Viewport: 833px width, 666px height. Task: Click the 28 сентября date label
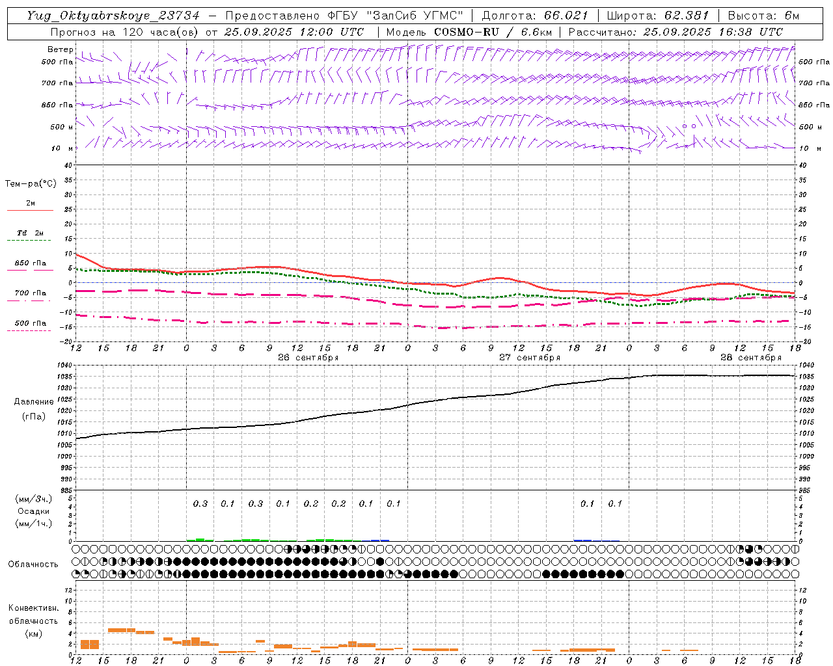coord(750,358)
